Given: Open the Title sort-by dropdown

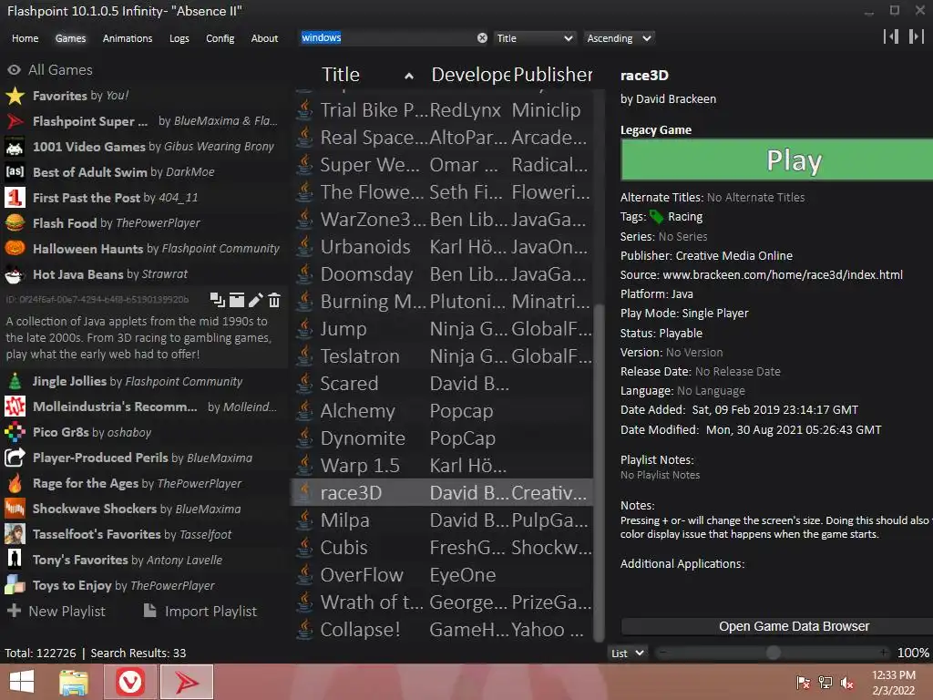Looking at the screenshot, I should point(534,38).
